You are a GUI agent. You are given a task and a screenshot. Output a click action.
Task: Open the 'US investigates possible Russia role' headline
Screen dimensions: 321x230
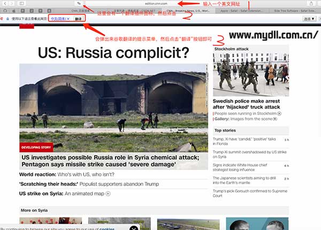[x=111, y=161]
